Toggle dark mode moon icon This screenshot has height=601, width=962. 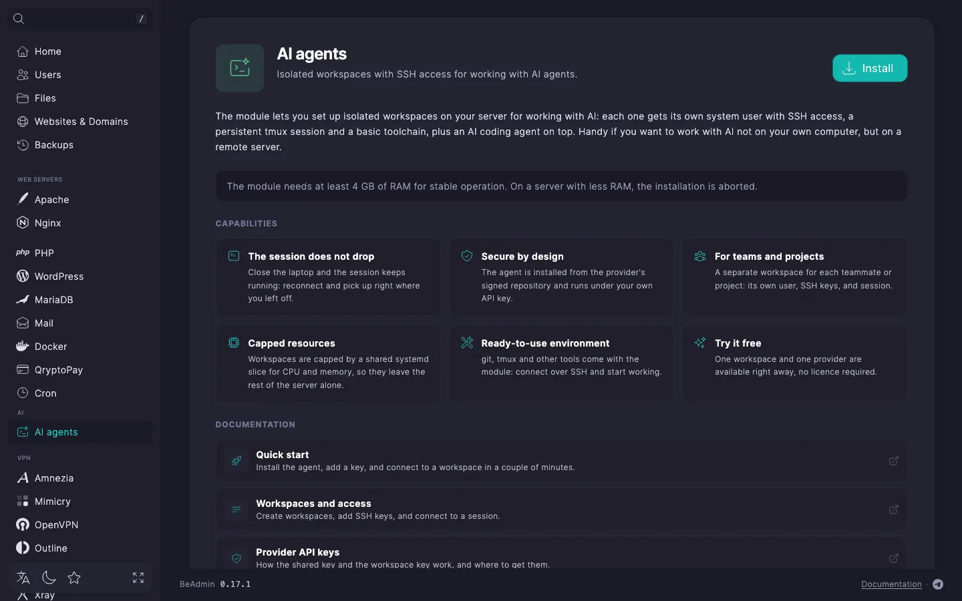point(49,578)
